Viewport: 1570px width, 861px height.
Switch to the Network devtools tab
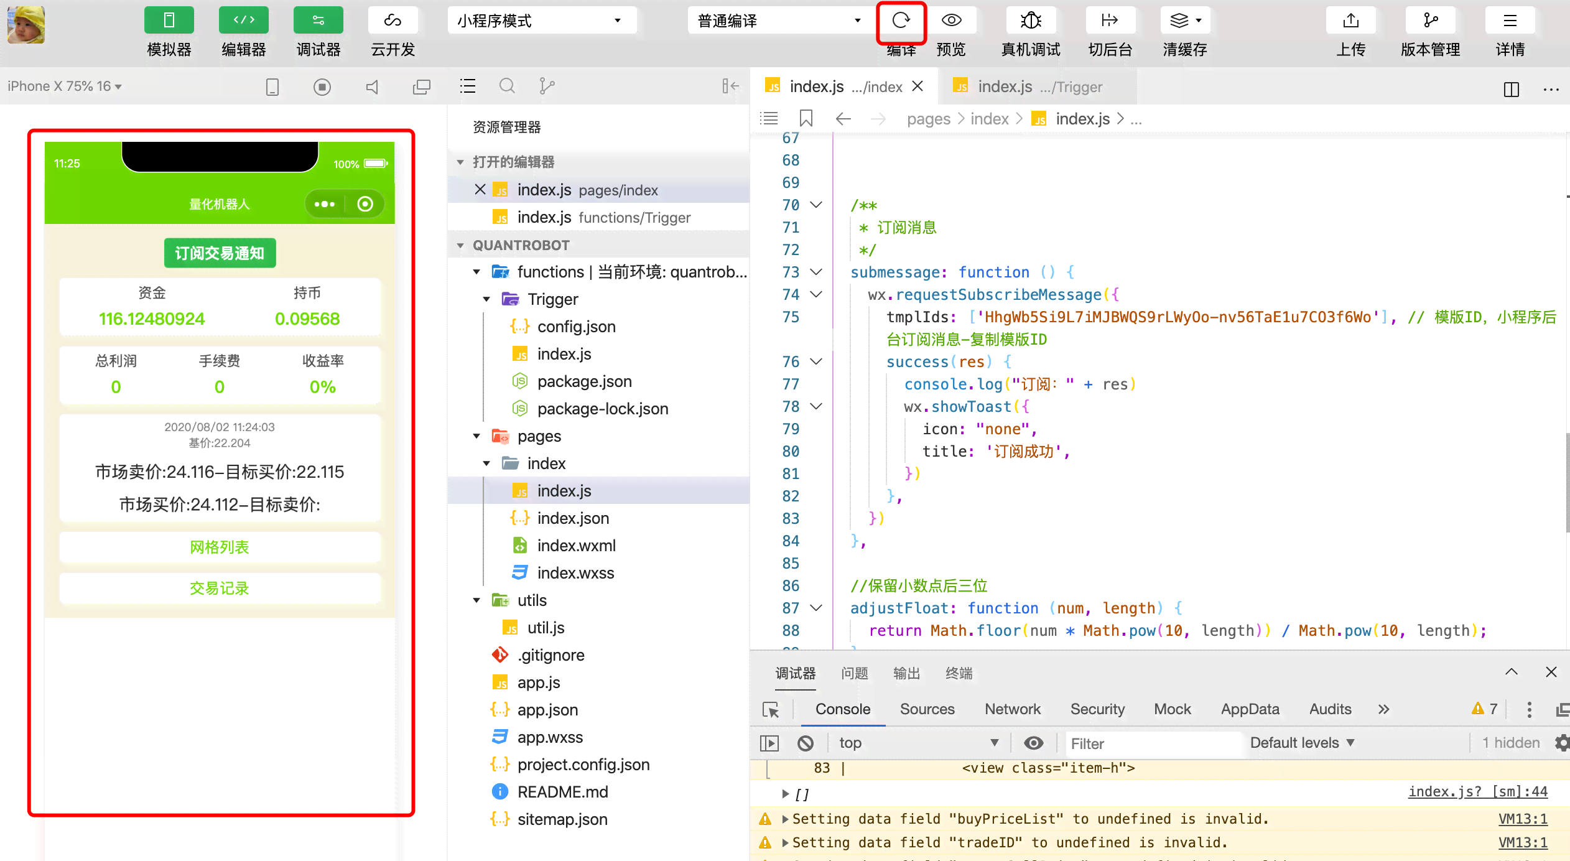[1012, 709]
